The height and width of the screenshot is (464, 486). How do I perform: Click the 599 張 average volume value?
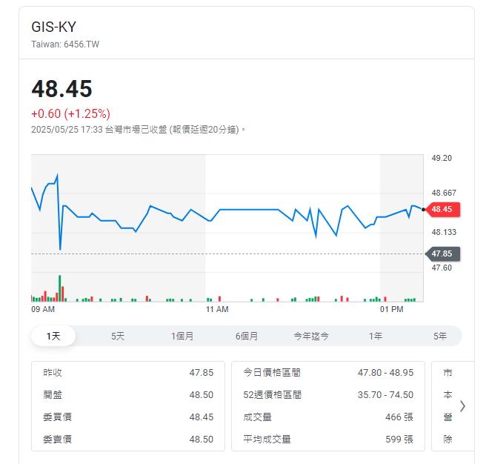tap(399, 440)
